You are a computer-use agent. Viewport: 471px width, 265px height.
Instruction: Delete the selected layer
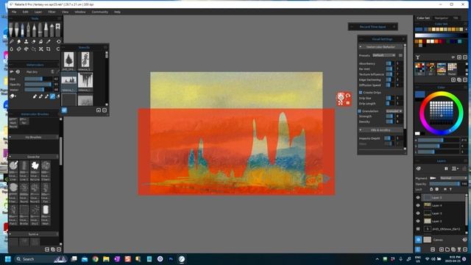pos(465,250)
